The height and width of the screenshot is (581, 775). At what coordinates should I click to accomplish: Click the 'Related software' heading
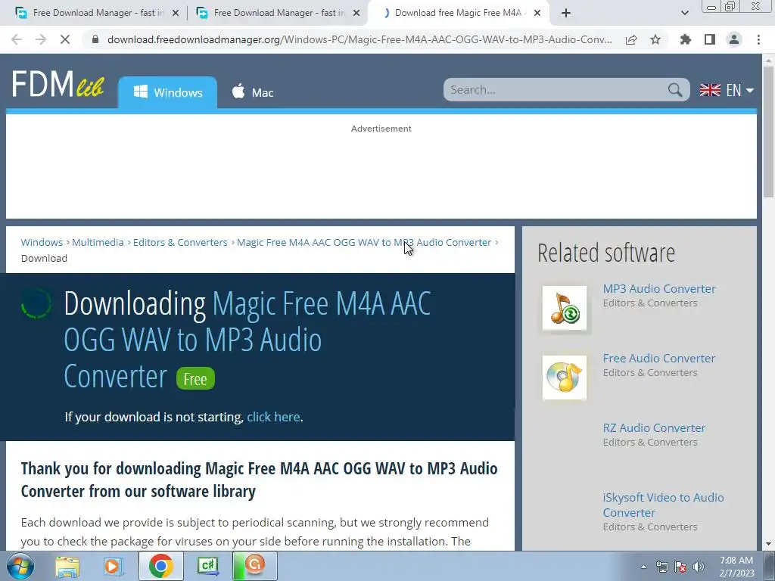(606, 253)
